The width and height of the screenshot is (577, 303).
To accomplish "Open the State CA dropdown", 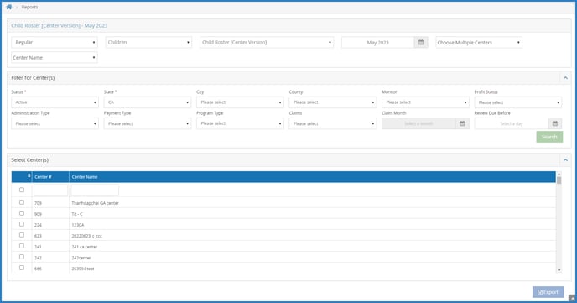I will [x=148, y=102].
